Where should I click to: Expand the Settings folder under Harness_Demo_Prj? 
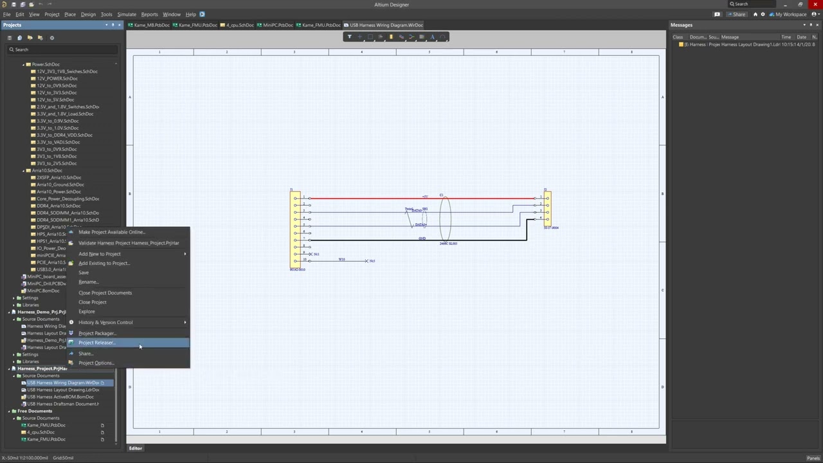(x=14, y=354)
